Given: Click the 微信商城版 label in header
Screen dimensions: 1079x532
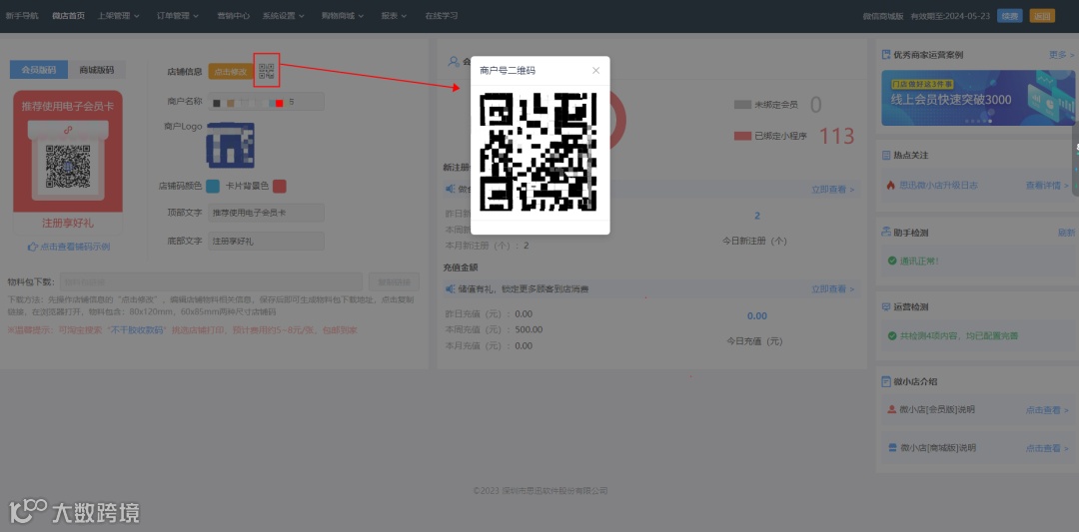Looking at the screenshot, I should click(x=883, y=16).
